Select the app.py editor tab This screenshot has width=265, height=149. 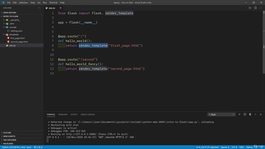[52, 8]
